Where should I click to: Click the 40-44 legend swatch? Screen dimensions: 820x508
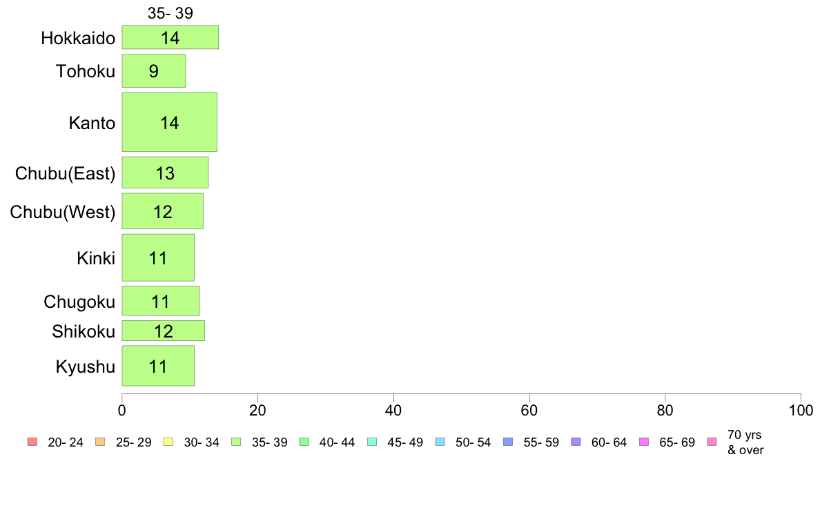(x=304, y=442)
